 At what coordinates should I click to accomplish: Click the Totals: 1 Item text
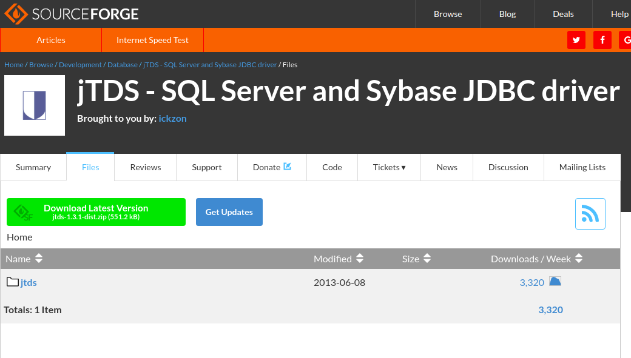[x=33, y=310]
